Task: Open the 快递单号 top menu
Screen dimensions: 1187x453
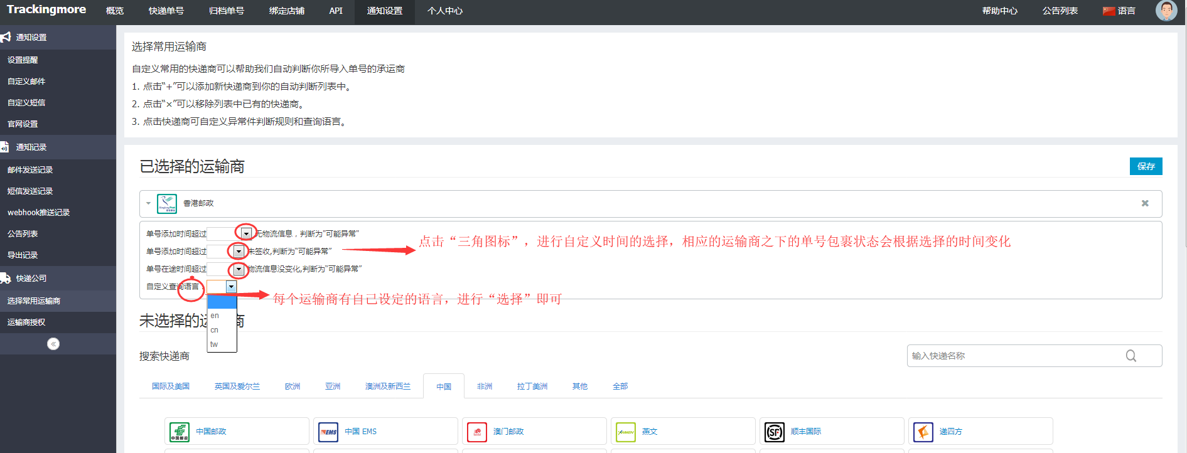Action: point(166,11)
